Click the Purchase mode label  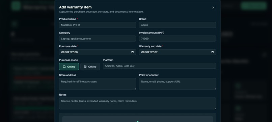(69, 60)
